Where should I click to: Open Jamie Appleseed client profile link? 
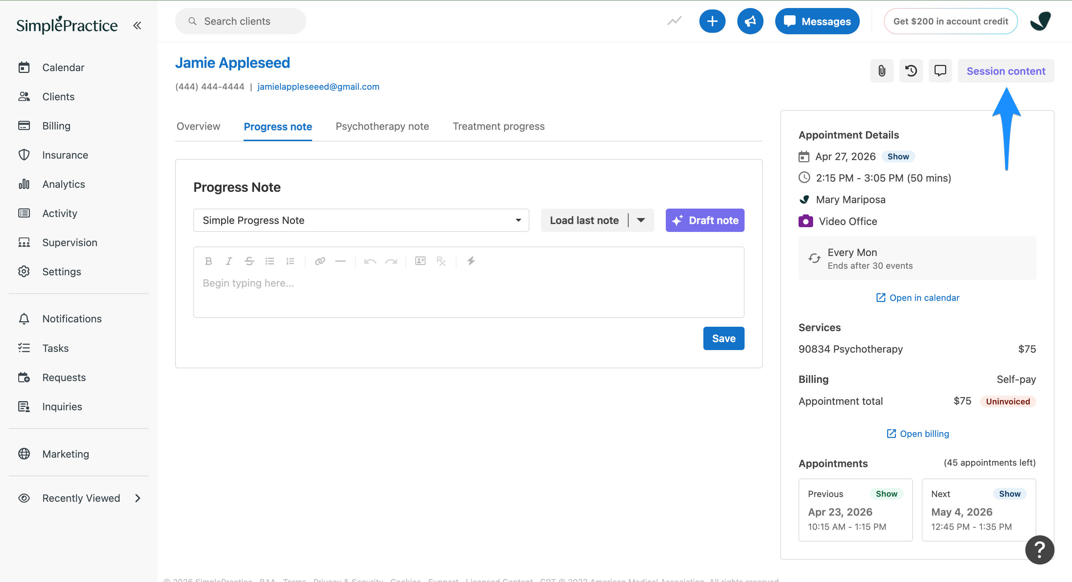tap(232, 63)
